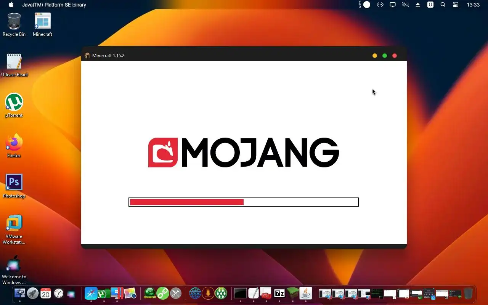Open Control Center toggles icon in the menu bar

coord(456,5)
